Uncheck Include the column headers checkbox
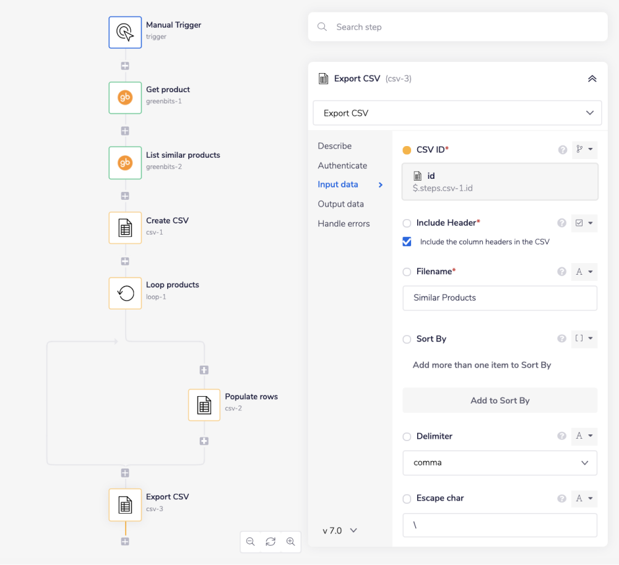This screenshot has height=565, width=619. tap(407, 242)
